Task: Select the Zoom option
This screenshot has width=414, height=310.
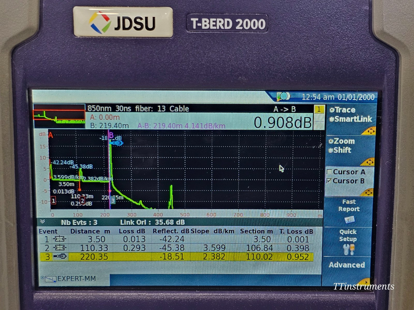Action: pos(343,141)
